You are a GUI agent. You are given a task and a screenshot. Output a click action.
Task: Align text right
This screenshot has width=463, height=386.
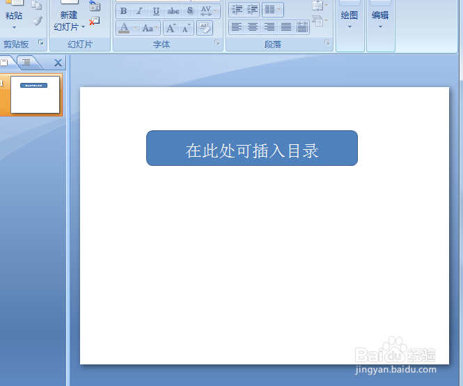(269, 27)
